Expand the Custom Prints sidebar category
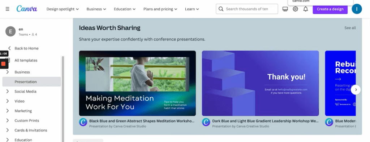370x142 pixels. click(7, 120)
